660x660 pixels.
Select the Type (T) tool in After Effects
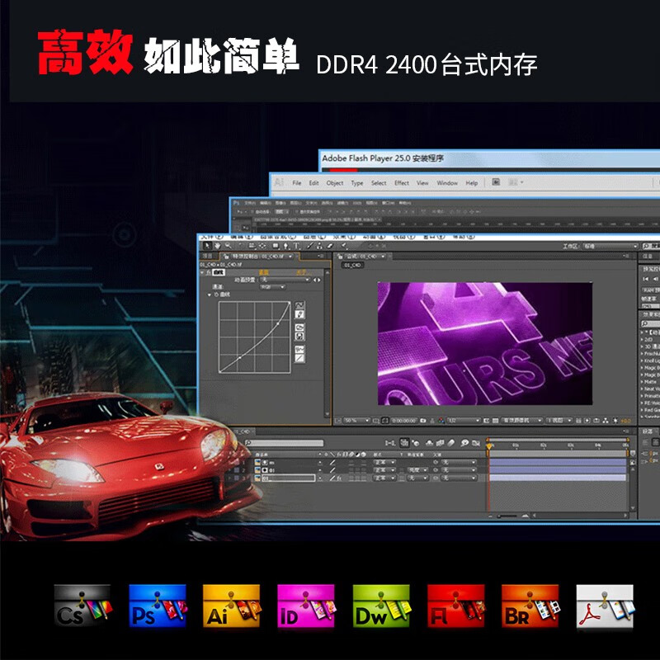click(x=296, y=246)
